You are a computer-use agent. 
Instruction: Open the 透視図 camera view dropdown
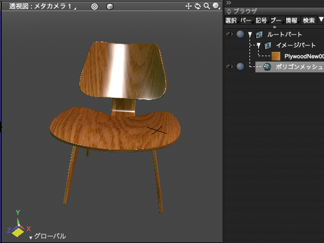click(42, 6)
